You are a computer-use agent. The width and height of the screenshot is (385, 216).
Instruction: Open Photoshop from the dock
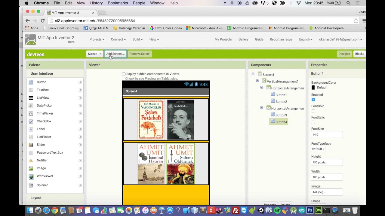tap(310, 210)
